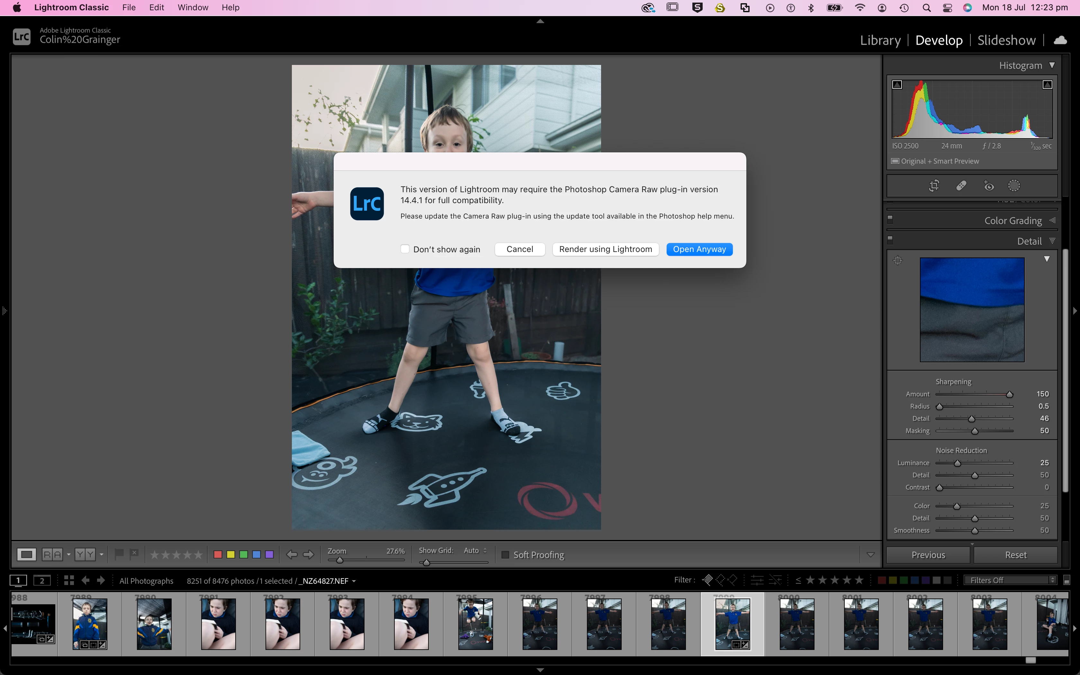Viewport: 1080px width, 675px height.
Task: Select the Red Eye Correction tool
Action: [x=988, y=186]
